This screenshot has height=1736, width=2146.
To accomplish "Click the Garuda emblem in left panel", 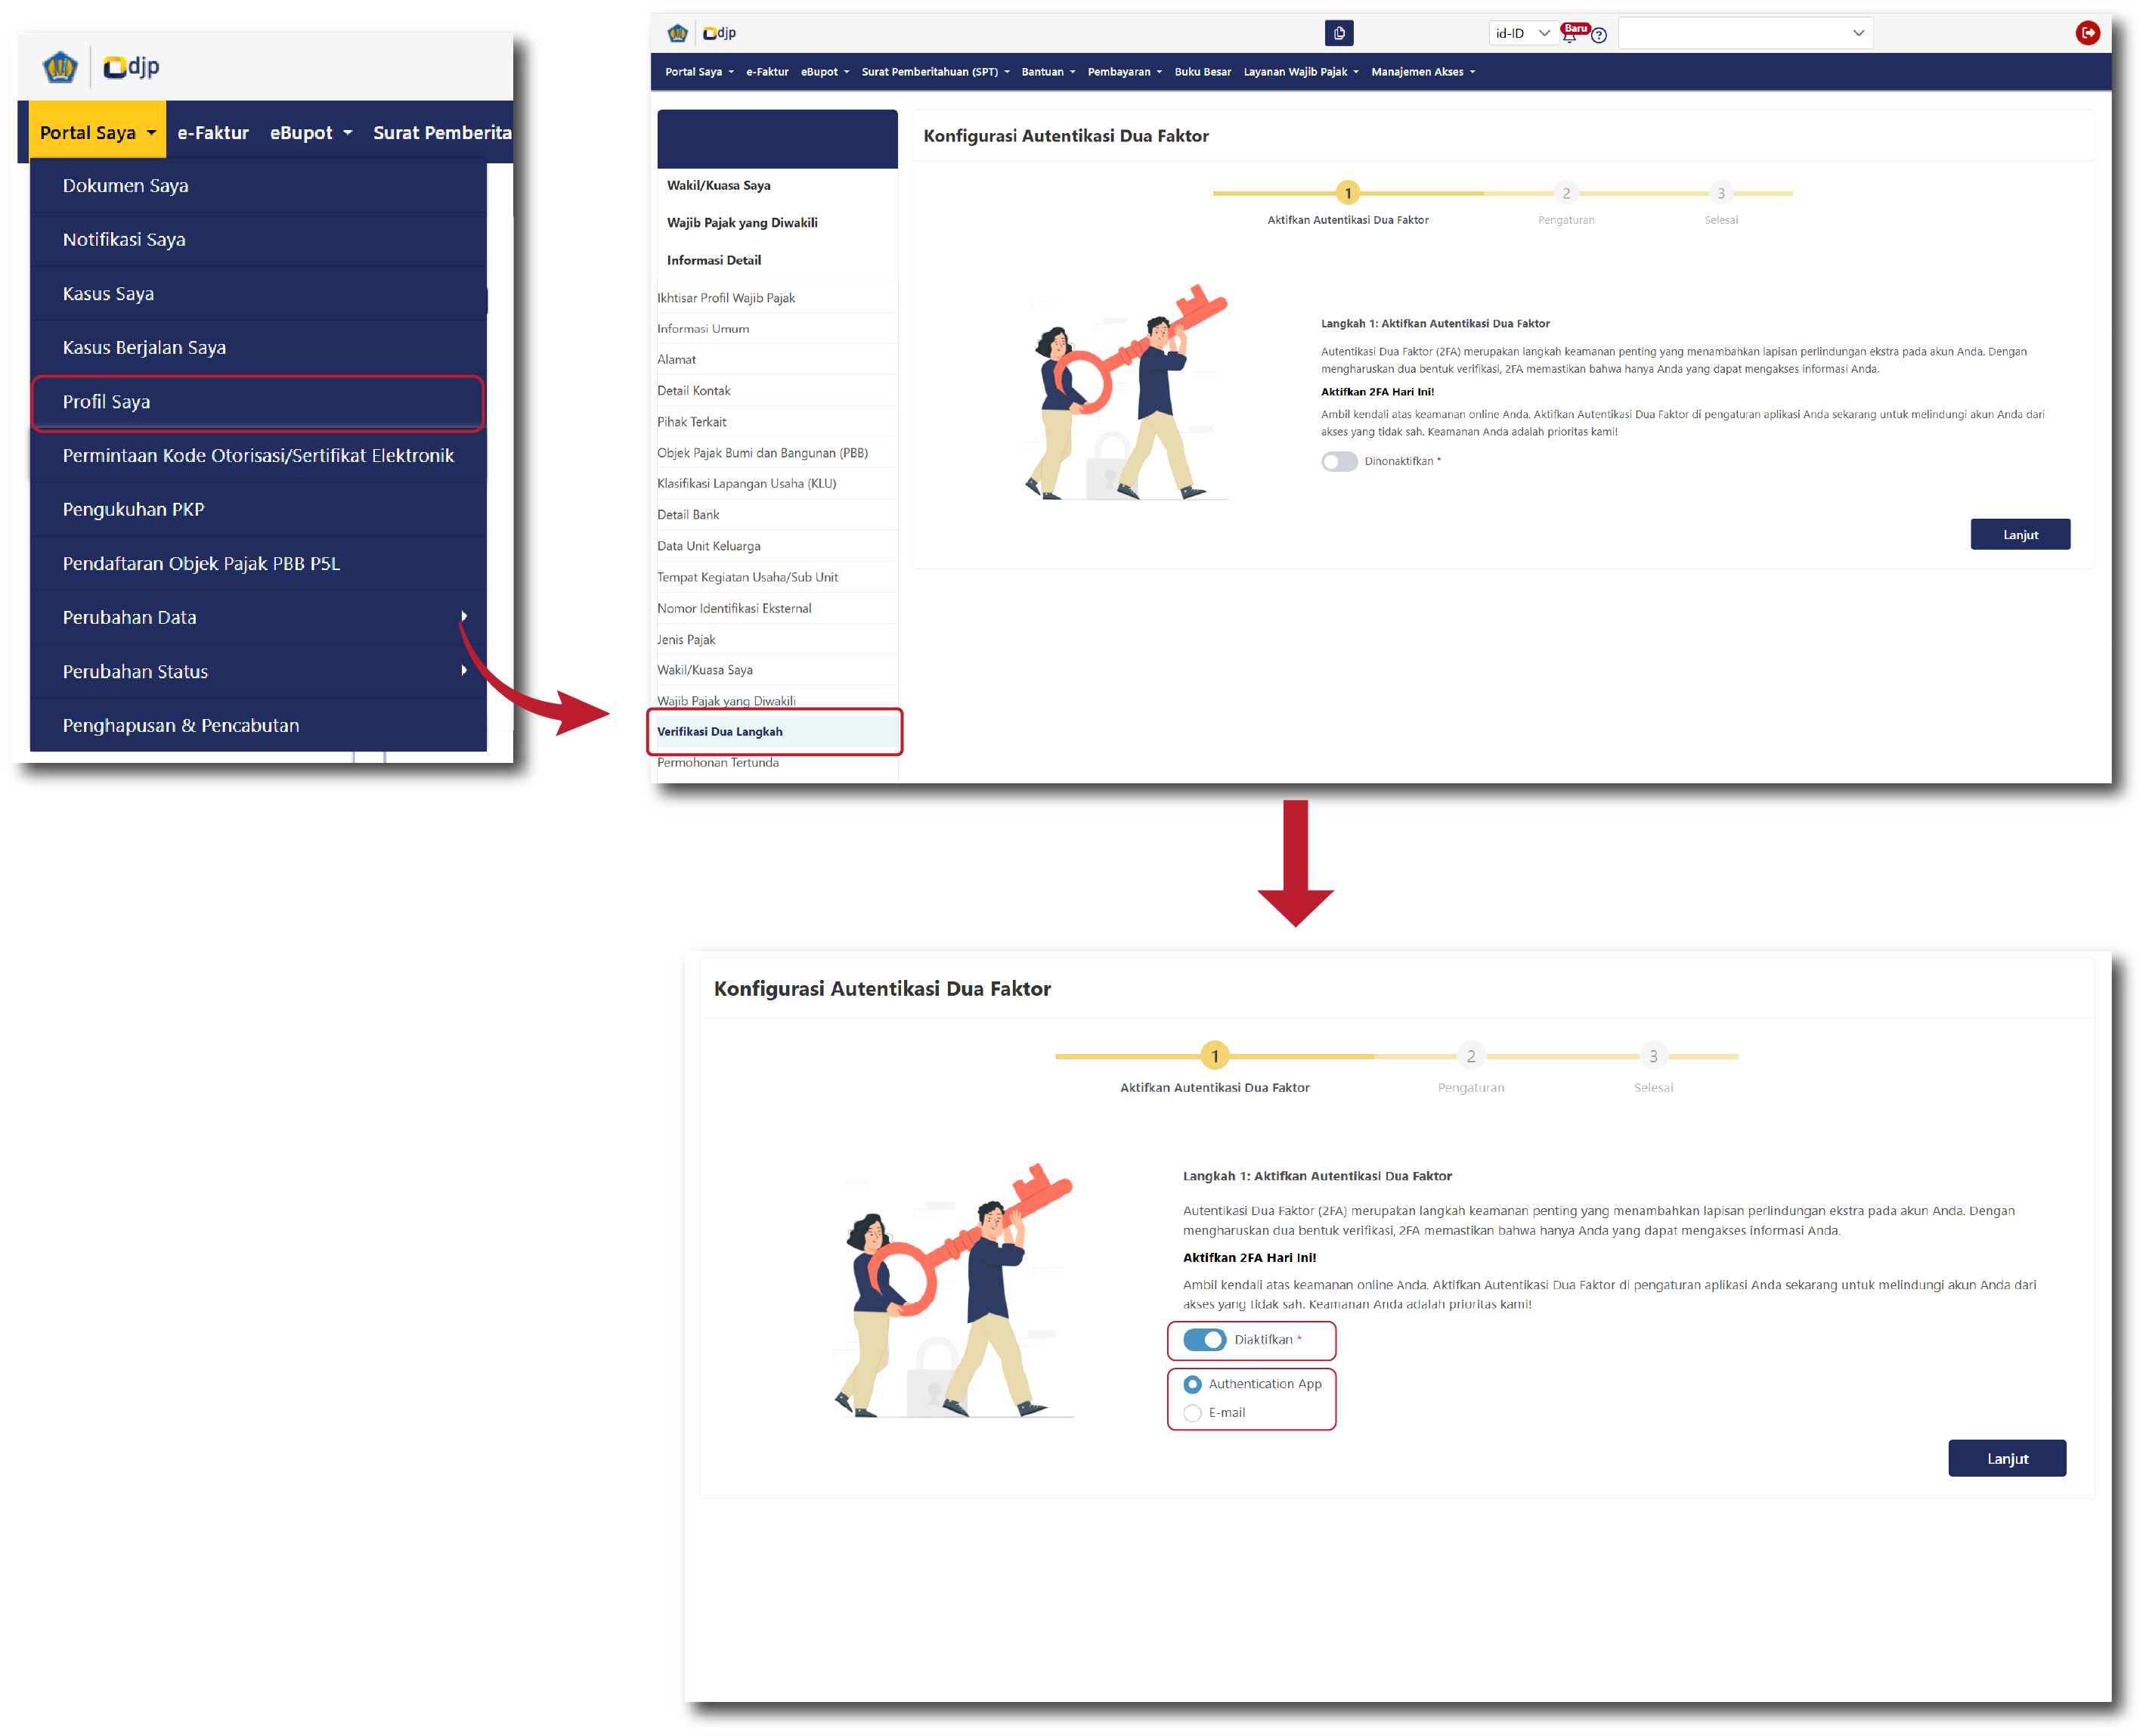I will pyautogui.click(x=60, y=67).
